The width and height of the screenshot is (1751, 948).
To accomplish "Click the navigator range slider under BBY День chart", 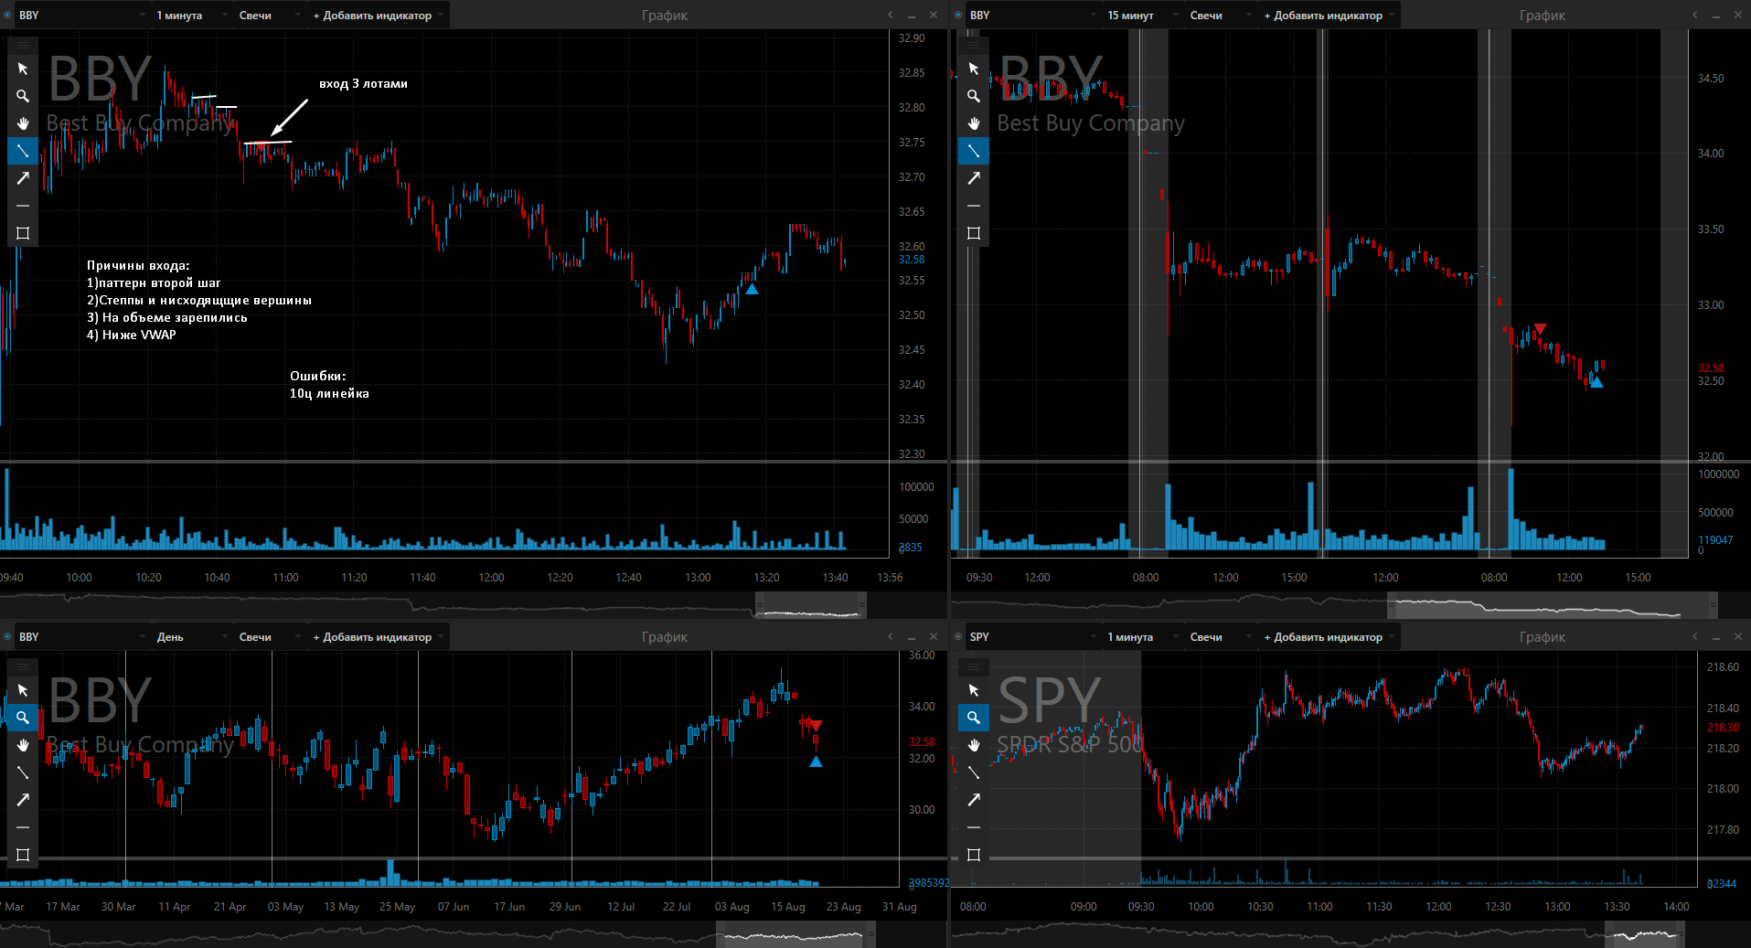I will 795,934.
